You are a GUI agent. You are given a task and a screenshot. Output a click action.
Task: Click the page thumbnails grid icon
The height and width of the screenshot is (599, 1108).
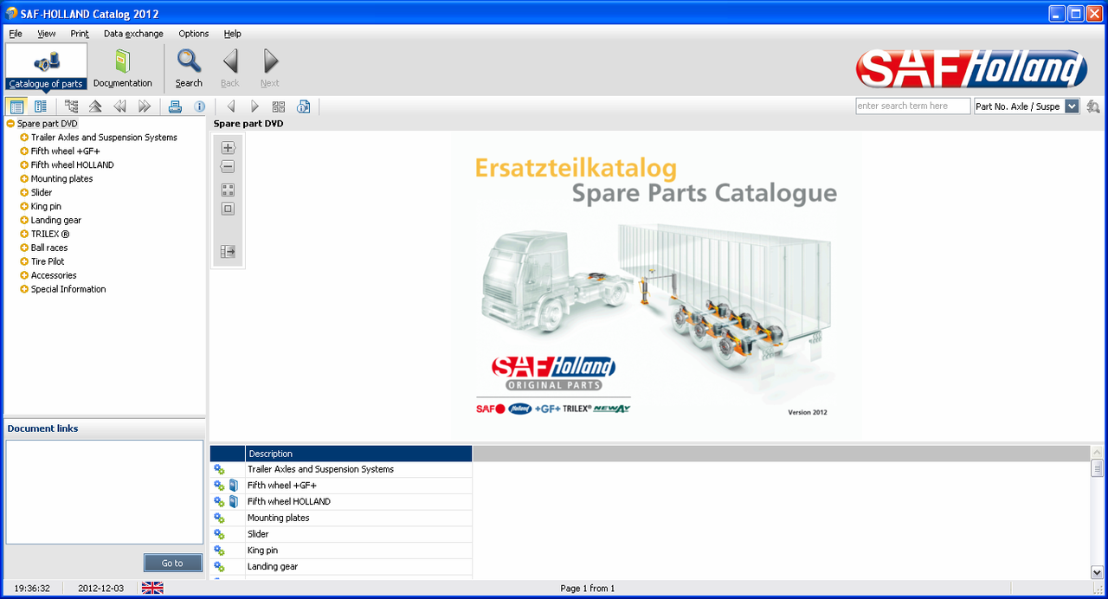coord(279,106)
